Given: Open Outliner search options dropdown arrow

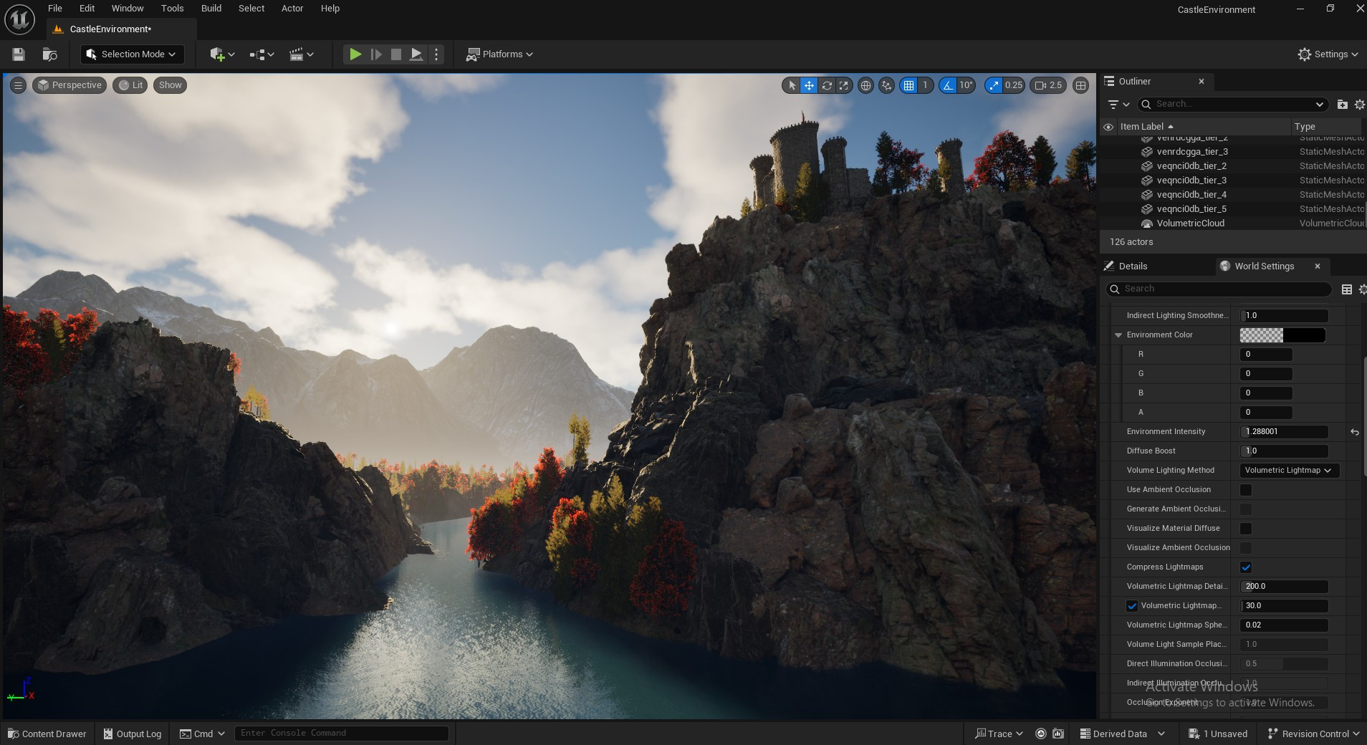Looking at the screenshot, I should (1320, 104).
